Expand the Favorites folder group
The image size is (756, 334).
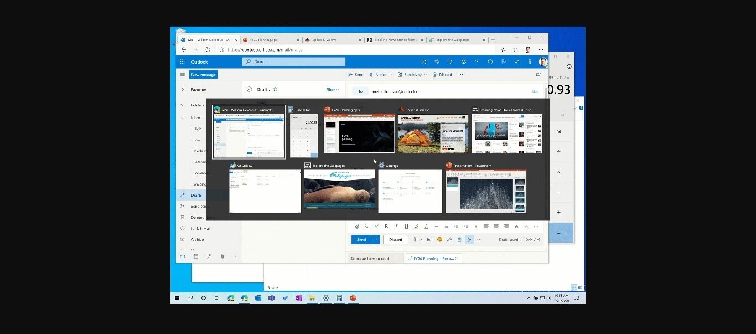point(182,89)
